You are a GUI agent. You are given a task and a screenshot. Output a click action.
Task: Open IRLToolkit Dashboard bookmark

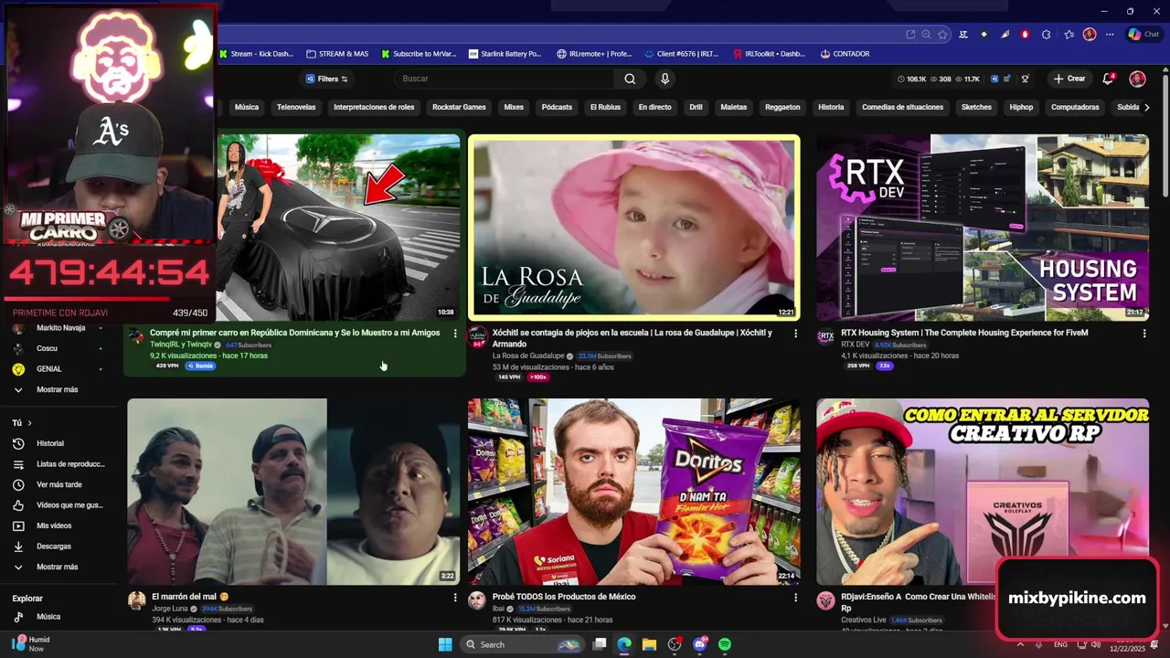point(769,54)
